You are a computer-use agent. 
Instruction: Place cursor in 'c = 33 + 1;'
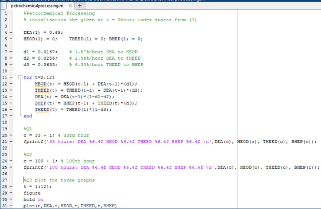pos(39,135)
